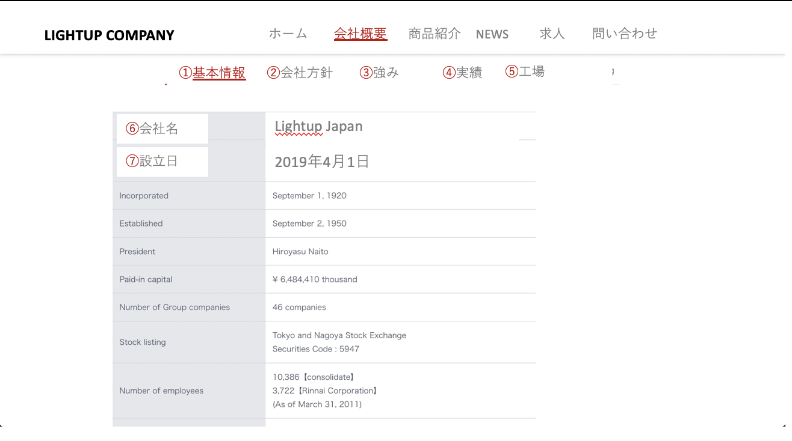Viewport: 792px width, 441px height.
Task: Click the Paid-in capital row label
Action: click(x=146, y=279)
